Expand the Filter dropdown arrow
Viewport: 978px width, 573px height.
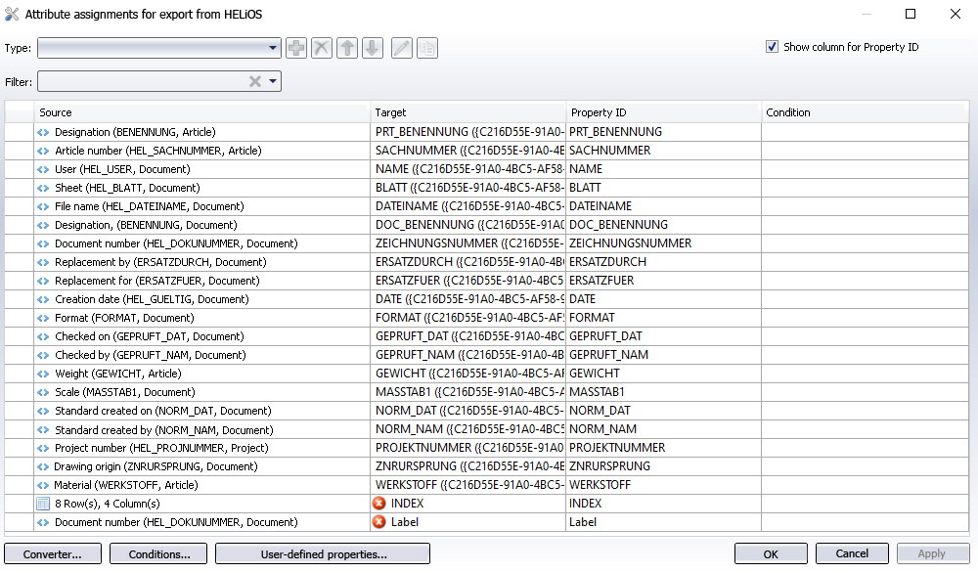pyautogui.click(x=273, y=82)
